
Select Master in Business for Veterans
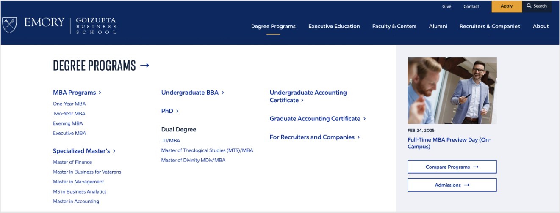(x=87, y=172)
